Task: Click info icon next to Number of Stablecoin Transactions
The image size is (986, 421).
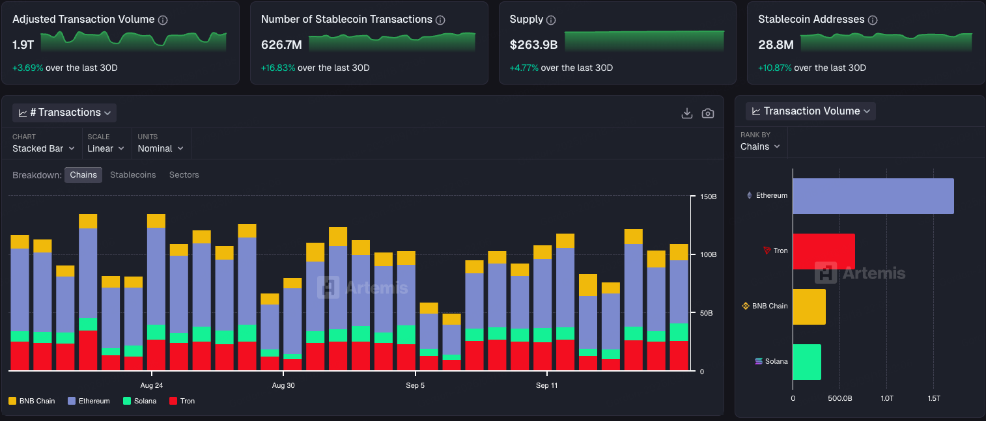Action: pyautogui.click(x=440, y=20)
